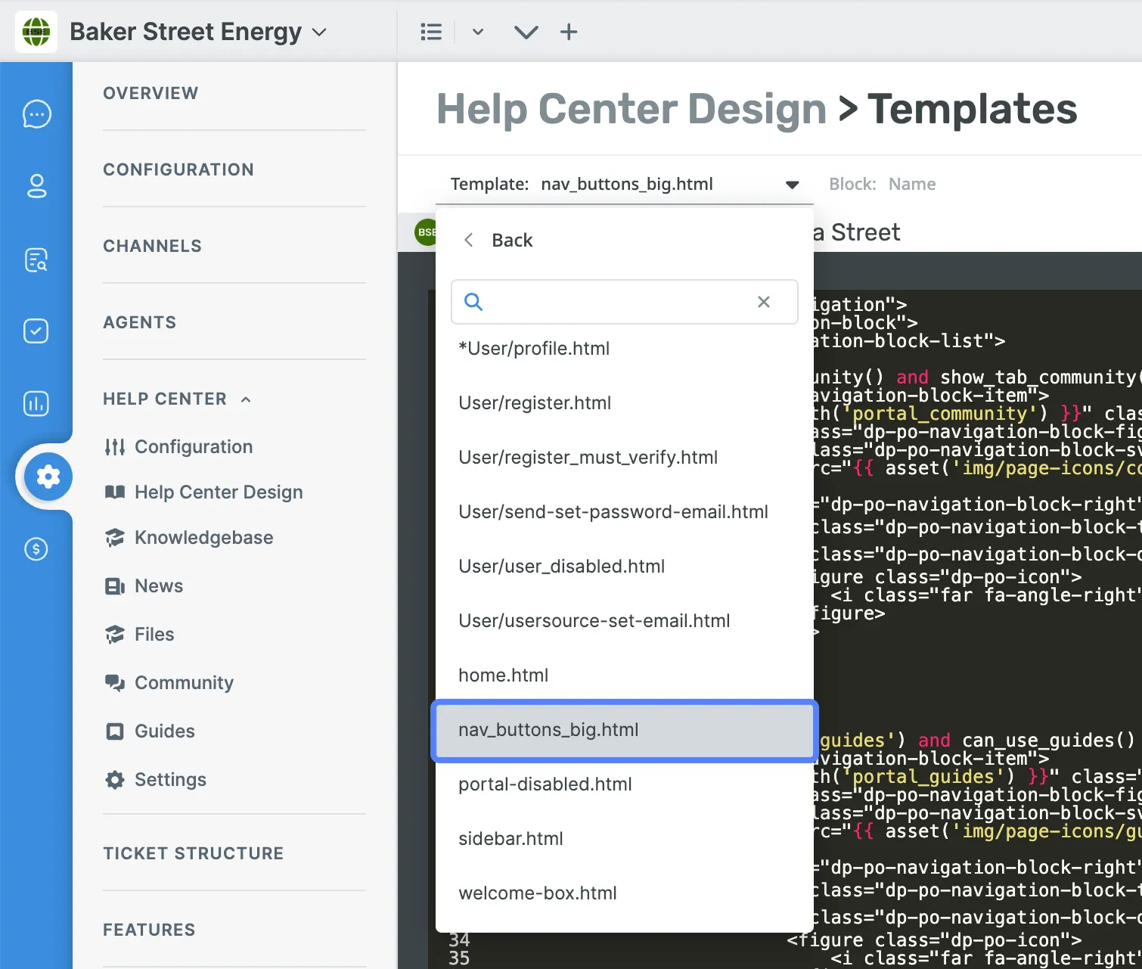Viewport: 1142px width, 969px height.
Task: Click the user profile sidebar icon
Action: (36, 186)
